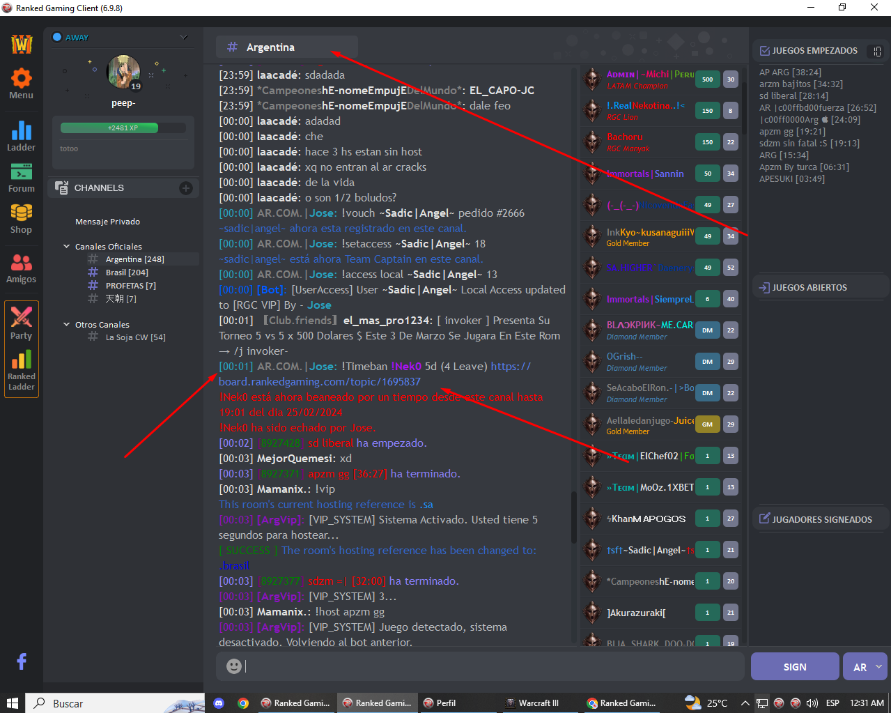
Task: Select game ARG [15:34]
Action: click(784, 155)
